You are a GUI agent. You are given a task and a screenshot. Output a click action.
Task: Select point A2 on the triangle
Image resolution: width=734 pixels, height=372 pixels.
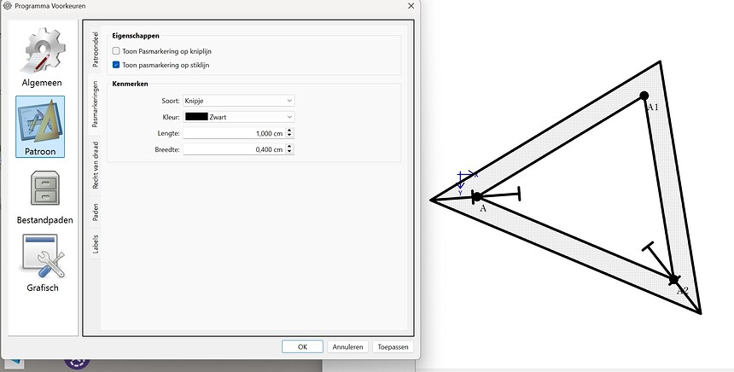(673, 280)
